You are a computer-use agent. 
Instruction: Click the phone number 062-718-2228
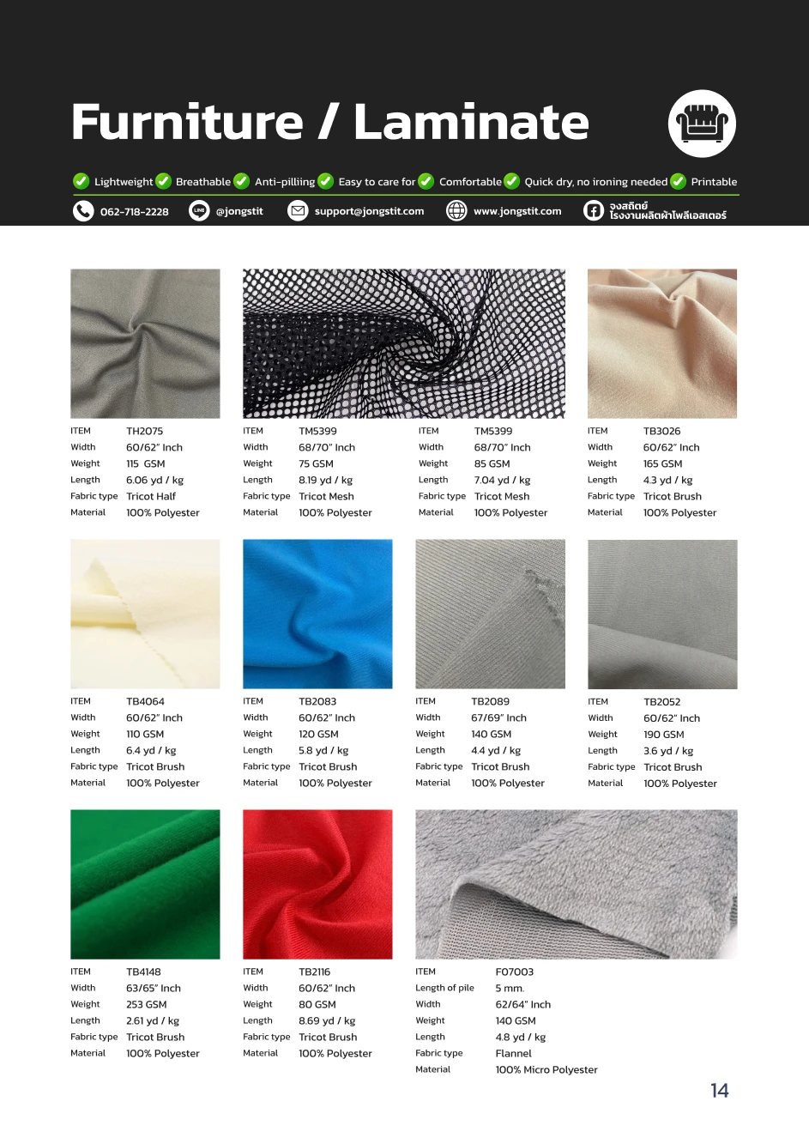(x=135, y=212)
